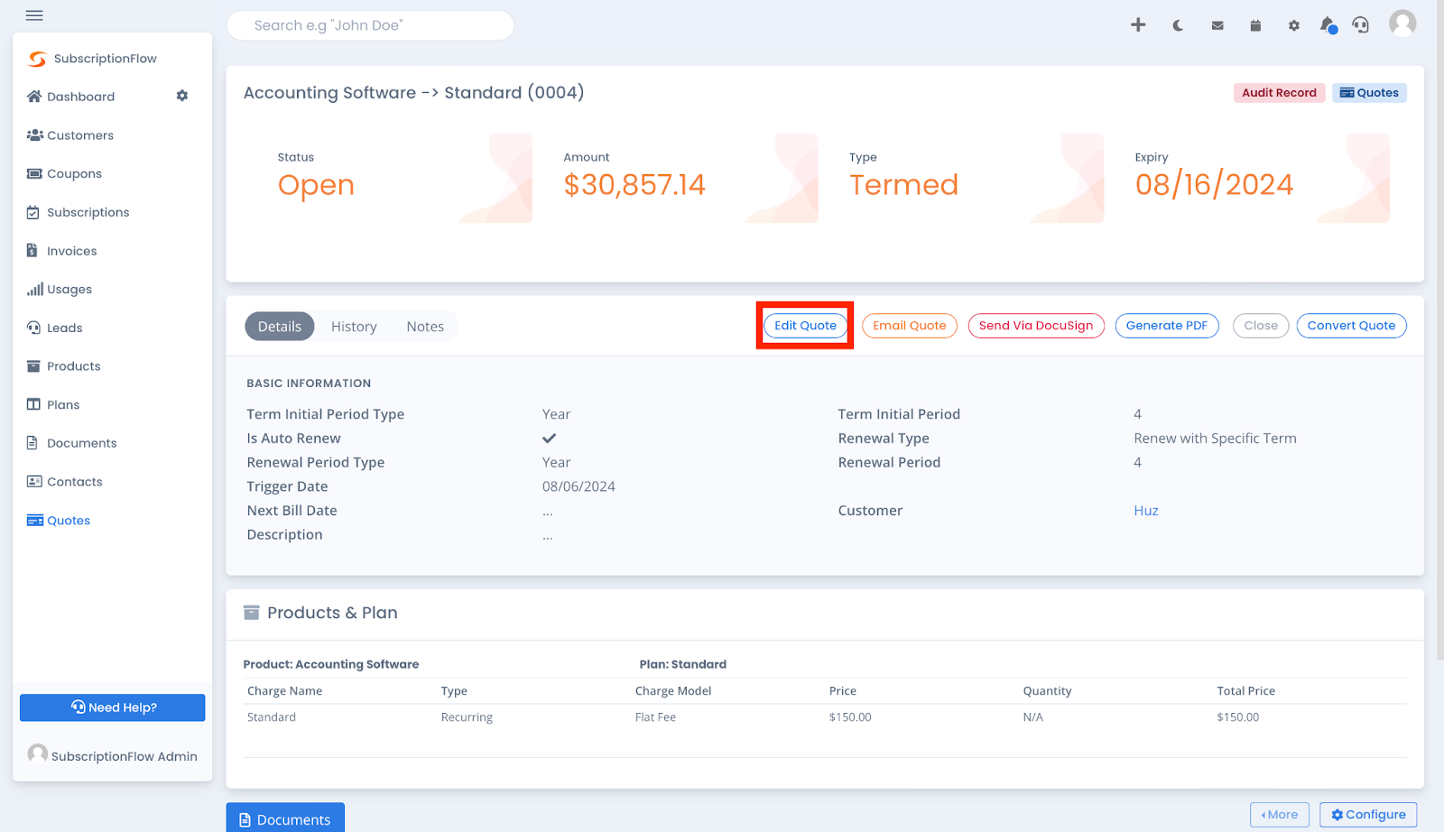Open Invoices in sidebar
The width and height of the screenshot is (1444, 832).
[61, 252]
